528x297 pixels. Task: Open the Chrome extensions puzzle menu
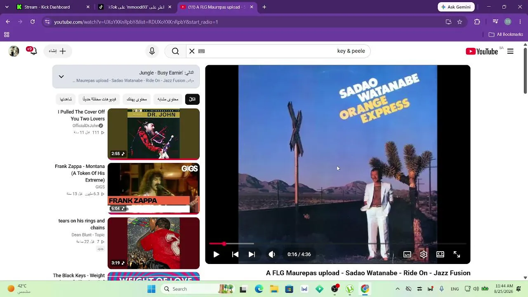coord(477,22)
